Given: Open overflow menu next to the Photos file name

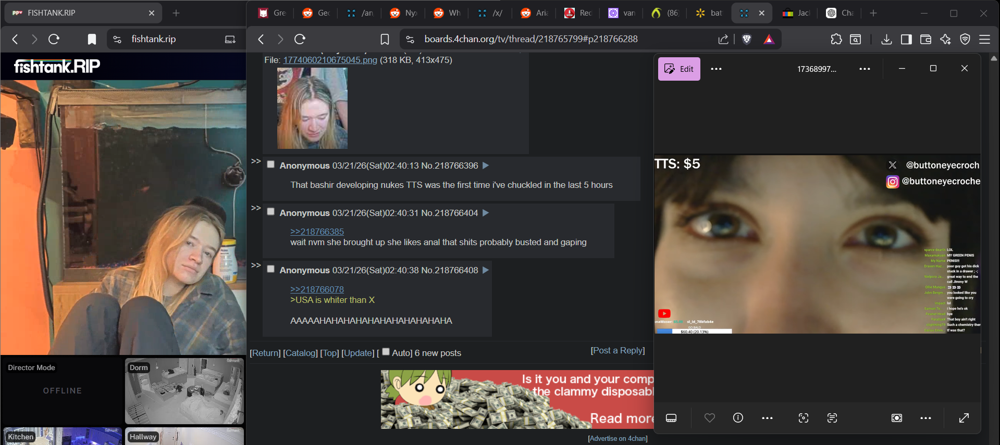Looking at the screenshot, I should [865, 69].
